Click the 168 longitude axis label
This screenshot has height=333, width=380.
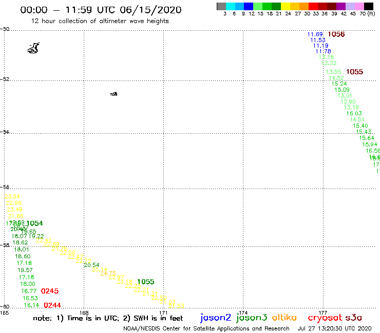(84, 313)
